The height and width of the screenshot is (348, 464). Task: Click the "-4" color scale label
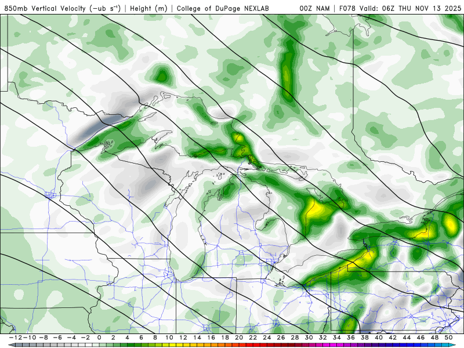(71, 338)
